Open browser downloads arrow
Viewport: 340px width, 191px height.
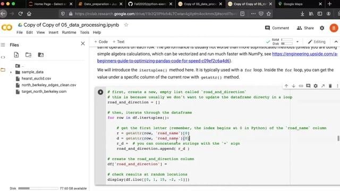point(302,14)
